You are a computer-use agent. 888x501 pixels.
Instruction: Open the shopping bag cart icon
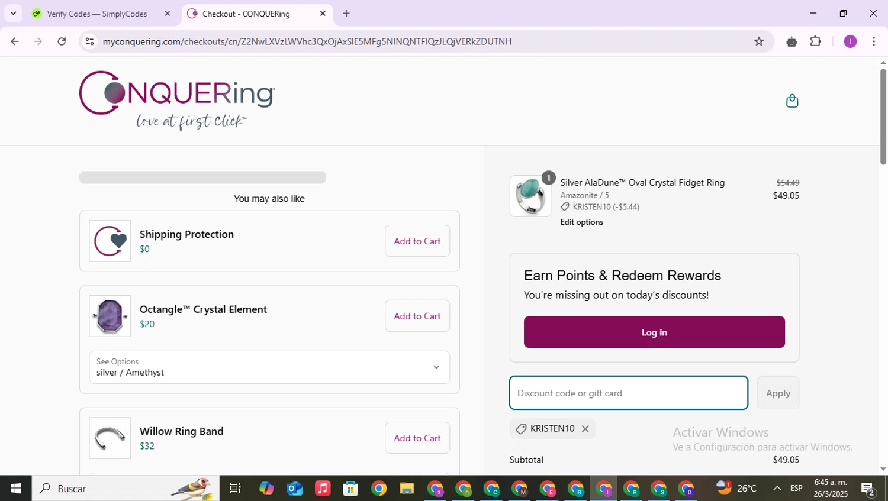792,101
